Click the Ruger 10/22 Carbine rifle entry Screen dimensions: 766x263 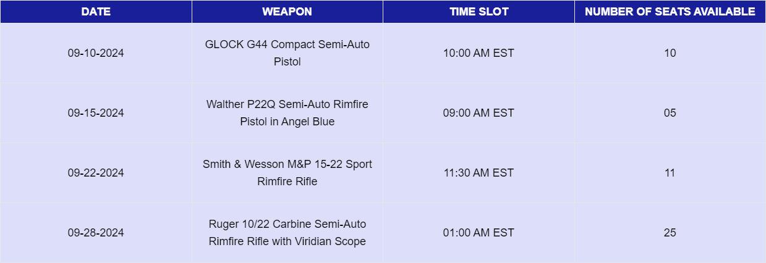(x=287, y=233)
